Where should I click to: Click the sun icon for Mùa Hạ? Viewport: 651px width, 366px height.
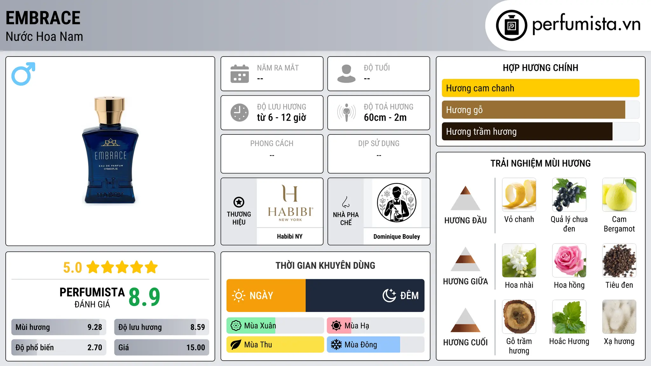click(x=336, y=326)
